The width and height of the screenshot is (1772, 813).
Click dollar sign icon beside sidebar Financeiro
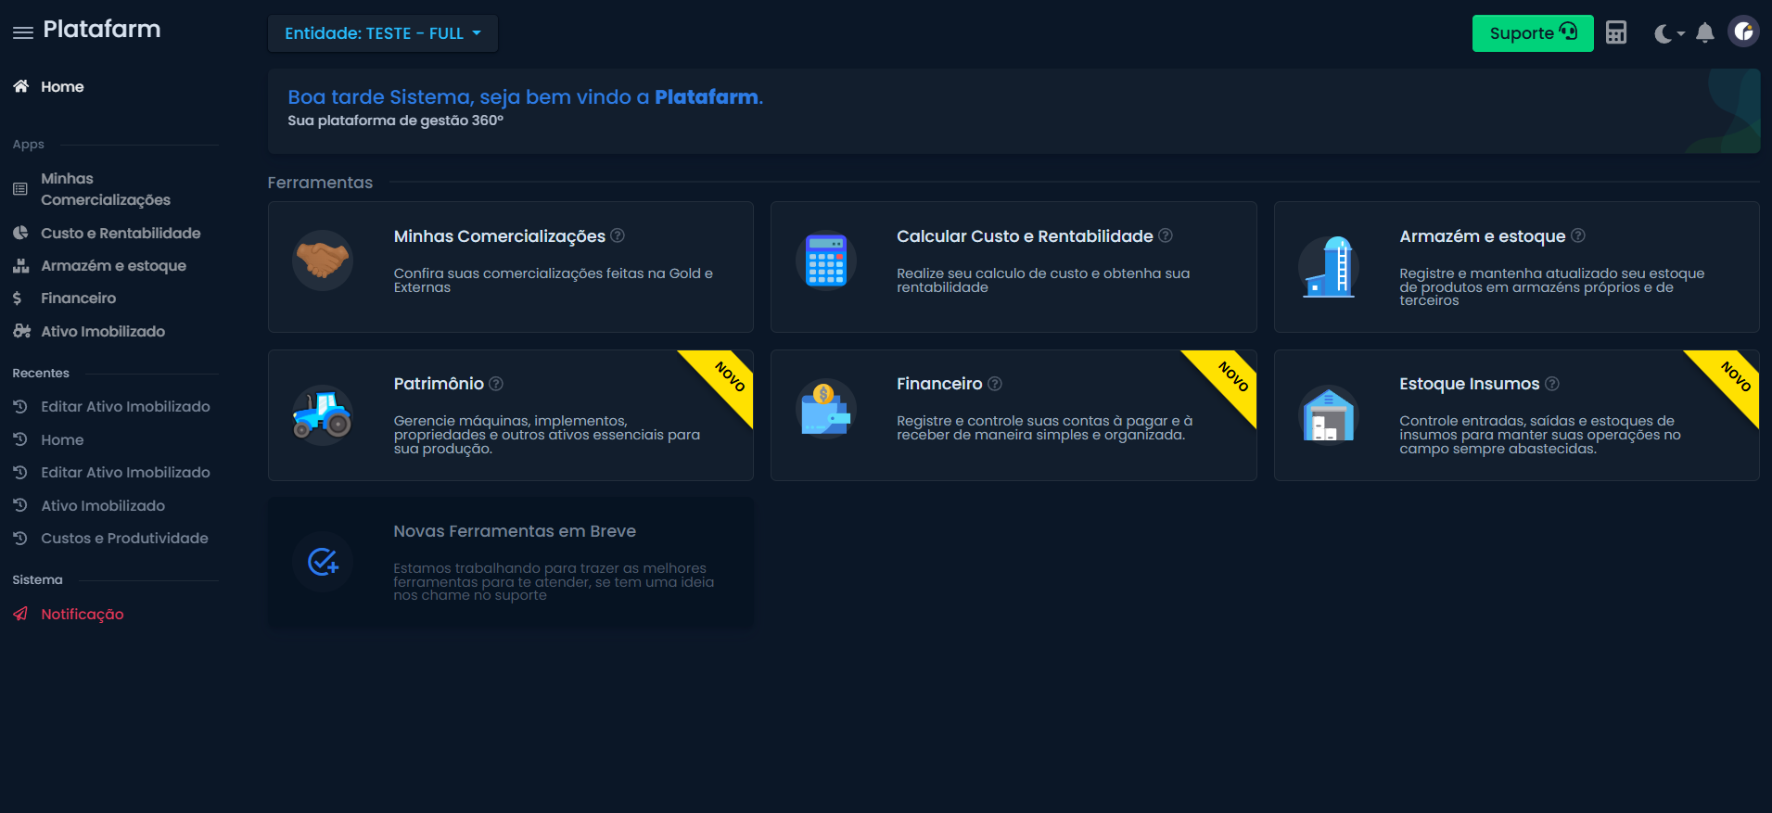point(17,298)
